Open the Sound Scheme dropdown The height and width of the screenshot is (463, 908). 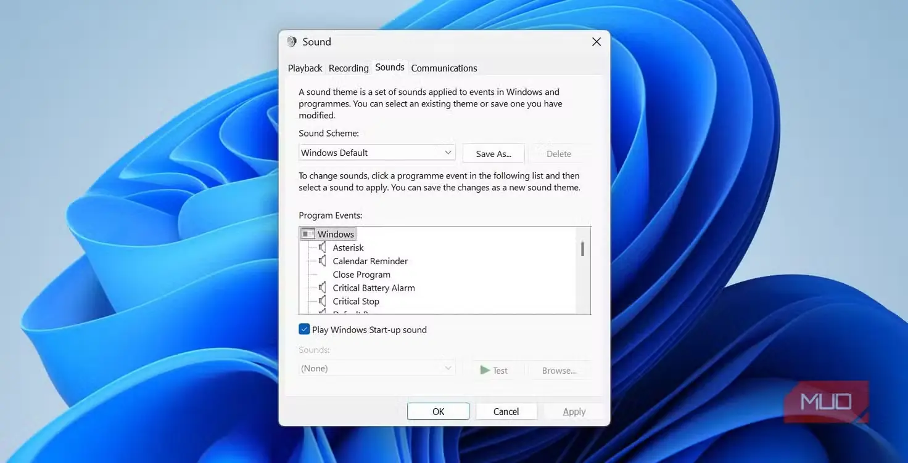[x=377, y=153]
